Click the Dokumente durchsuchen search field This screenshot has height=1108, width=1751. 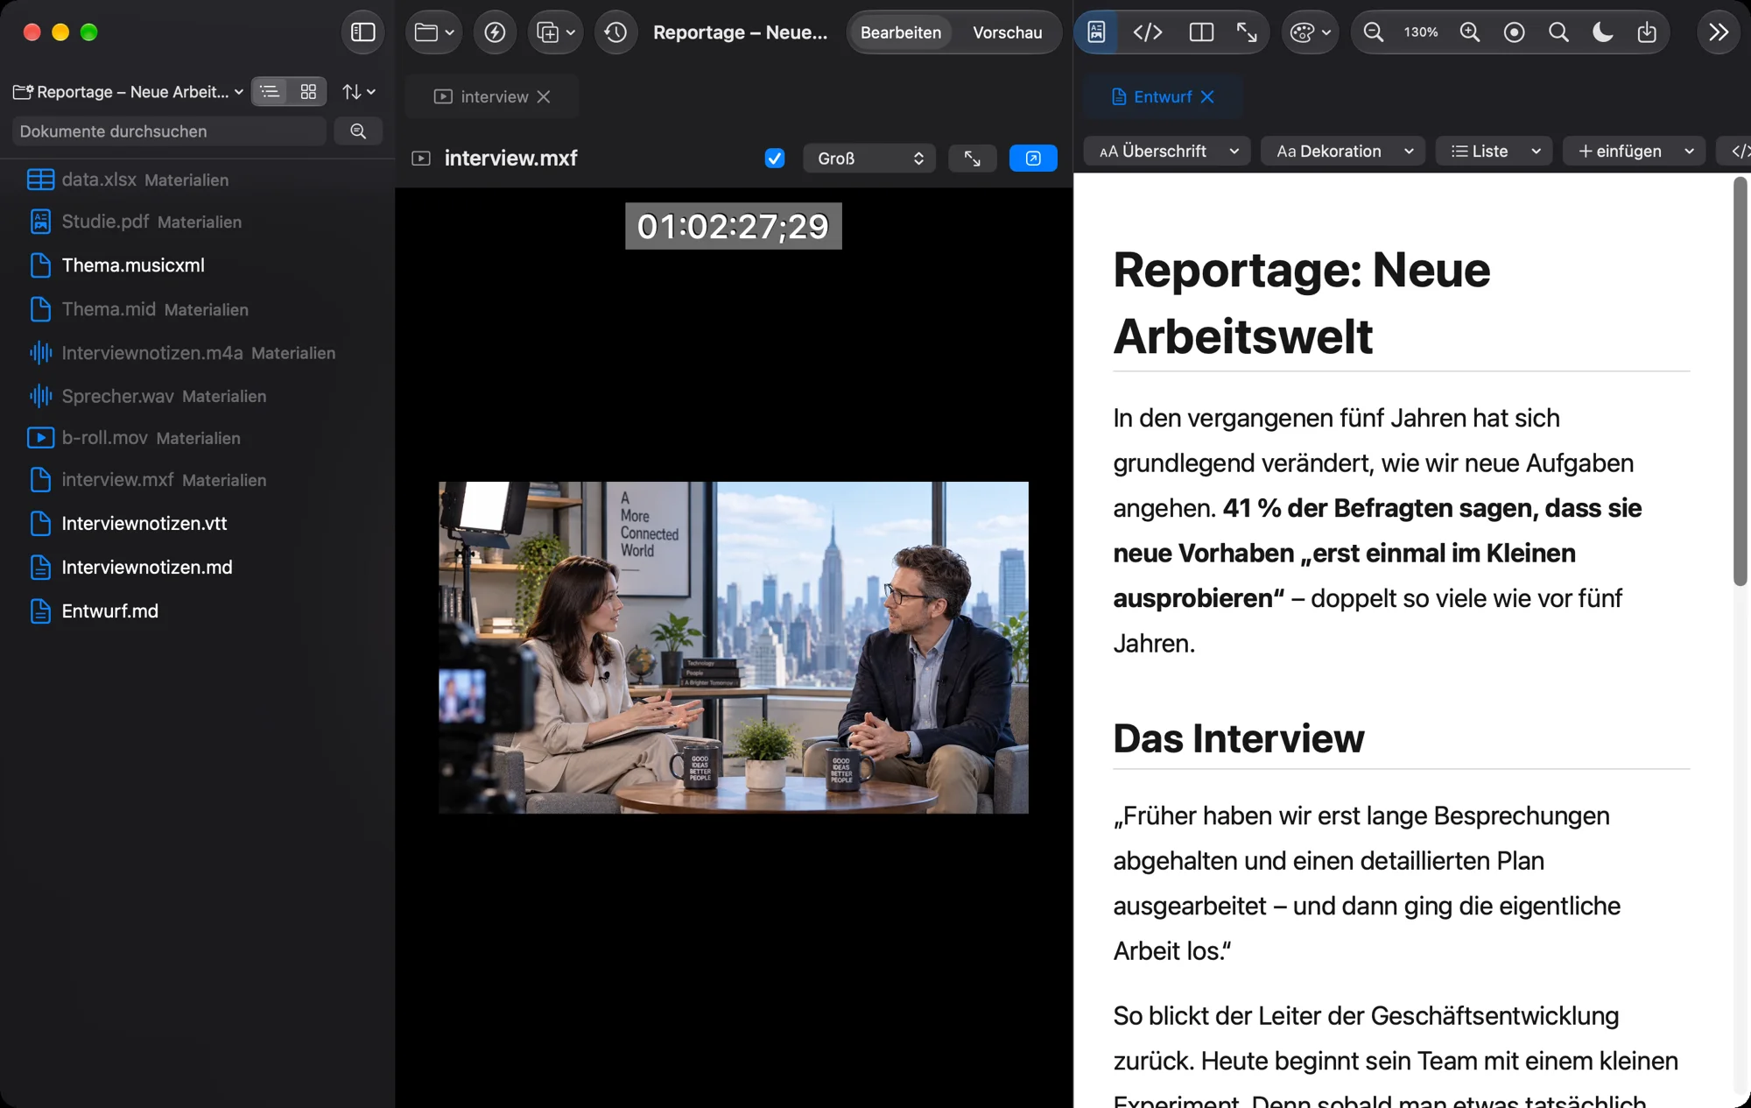click(169, 131)
